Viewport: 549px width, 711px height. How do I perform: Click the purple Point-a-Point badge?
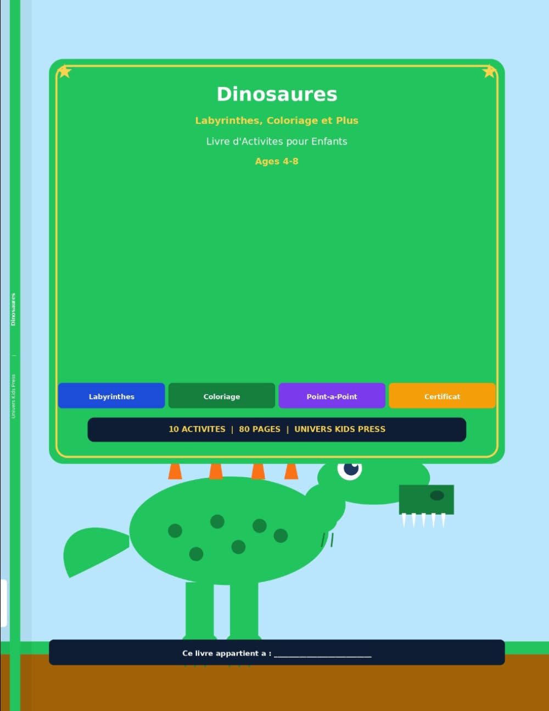coord(332,396)
